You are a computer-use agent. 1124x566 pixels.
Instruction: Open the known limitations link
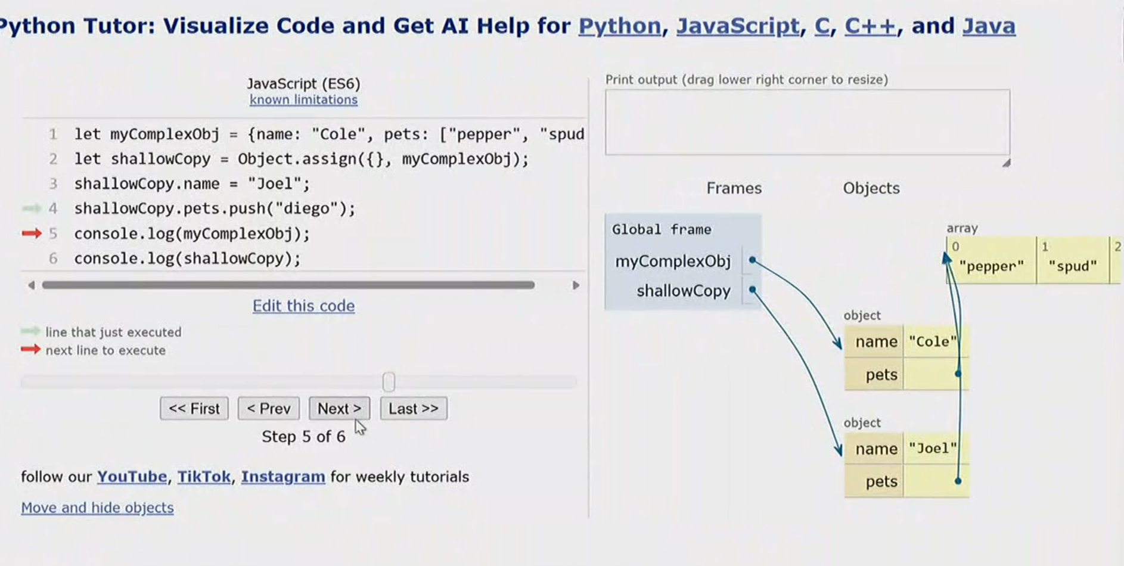(x=303, y=99)
